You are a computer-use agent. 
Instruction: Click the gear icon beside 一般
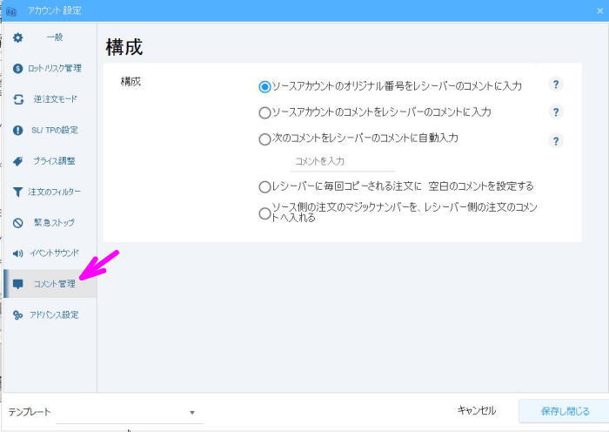tap(18, 37)
